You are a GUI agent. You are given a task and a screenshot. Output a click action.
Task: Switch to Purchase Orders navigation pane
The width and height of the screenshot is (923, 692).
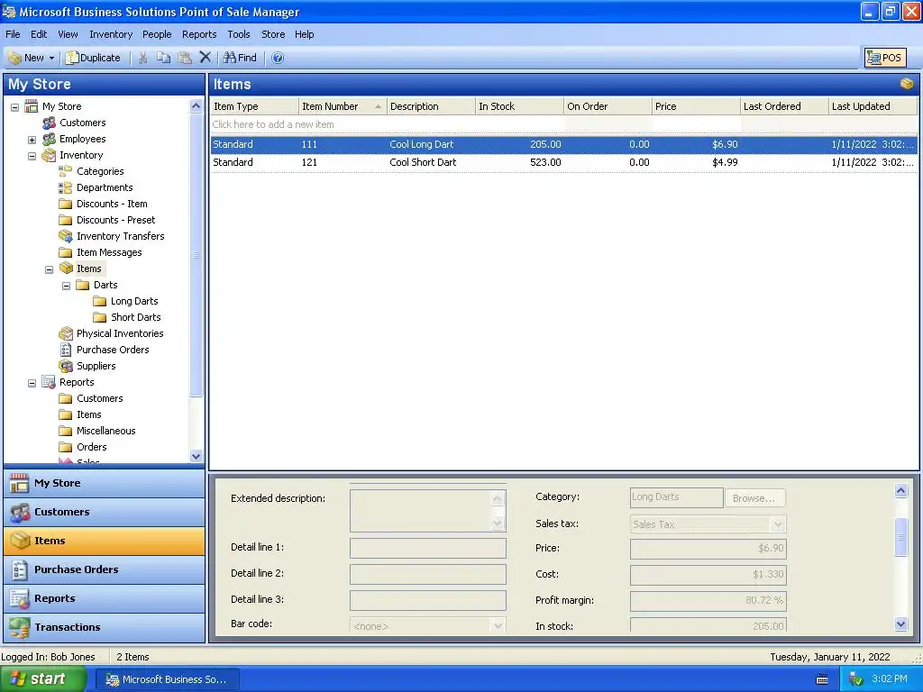pyautogui.click(x=105, y=569)
